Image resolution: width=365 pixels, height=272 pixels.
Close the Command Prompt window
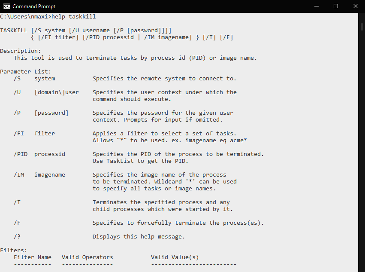(355, 6)
